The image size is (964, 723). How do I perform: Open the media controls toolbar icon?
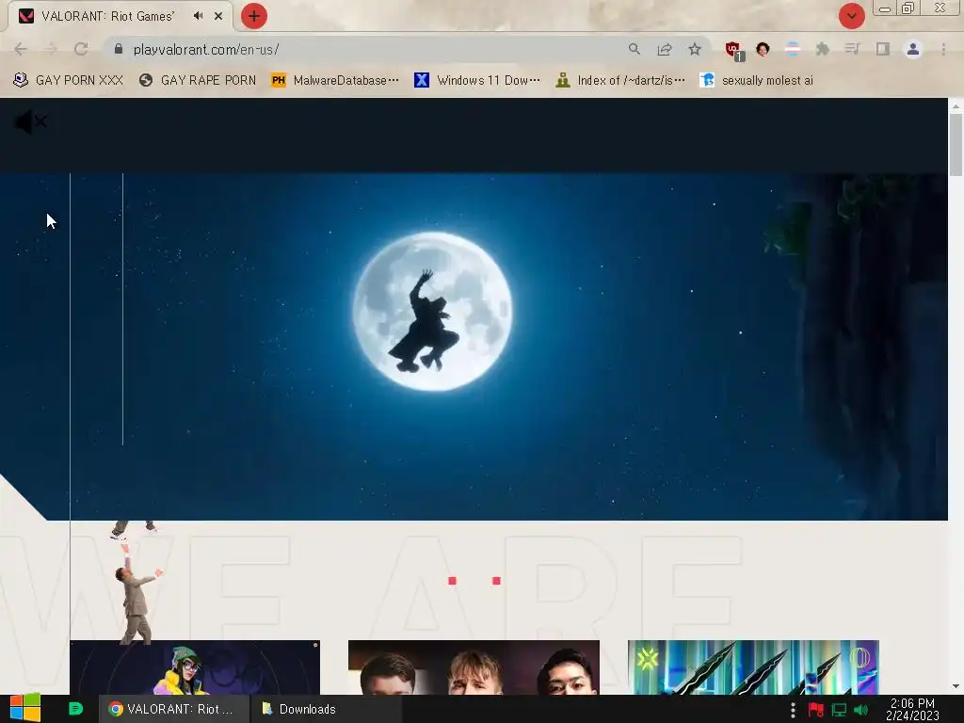(x=852, y=49)
